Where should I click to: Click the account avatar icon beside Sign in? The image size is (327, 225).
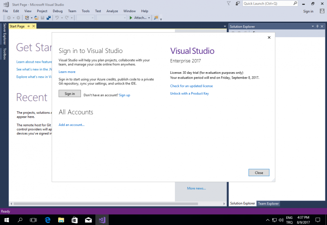click(322, 11)
